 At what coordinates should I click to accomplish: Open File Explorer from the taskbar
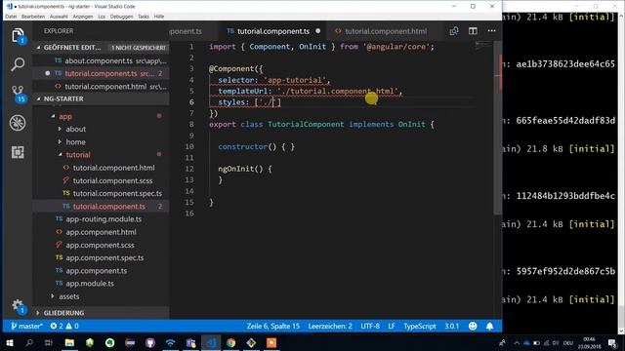click(69, 342)
